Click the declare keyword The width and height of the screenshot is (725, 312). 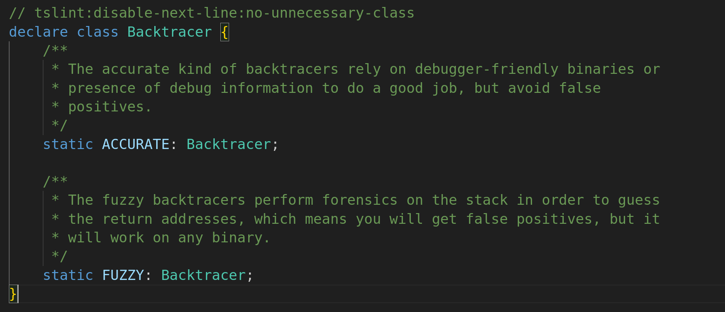coord(38,32)
